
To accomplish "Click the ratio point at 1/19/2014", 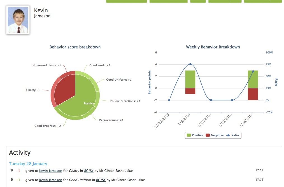I will 232,100.
